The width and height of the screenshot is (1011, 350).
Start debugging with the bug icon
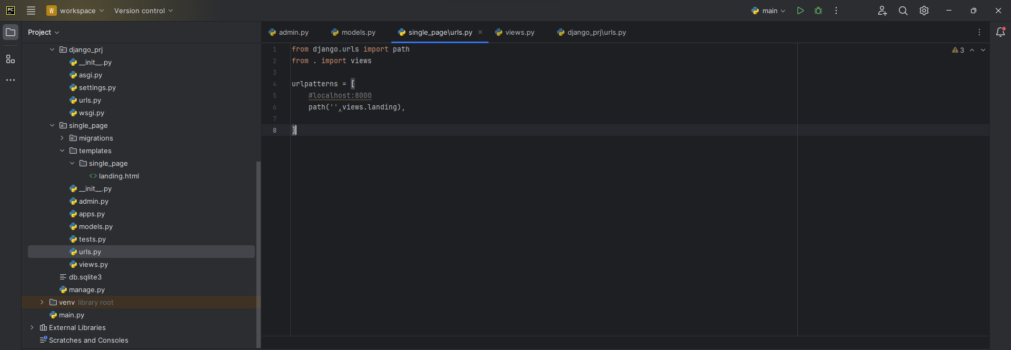[818, 11]
